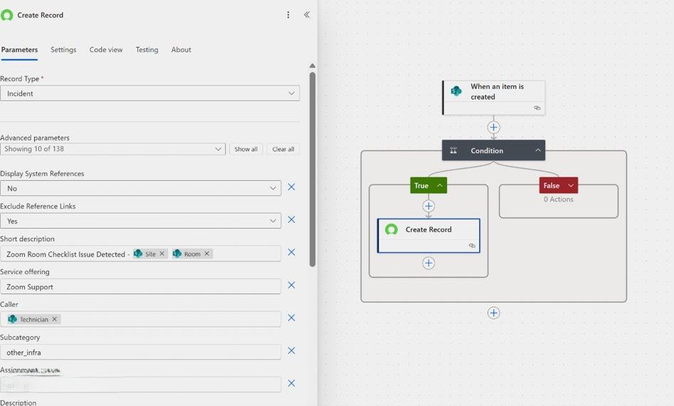Expand the Advanced parameters Showing 10 of 138 dropdown
The image size is (674, 406).
112,149
